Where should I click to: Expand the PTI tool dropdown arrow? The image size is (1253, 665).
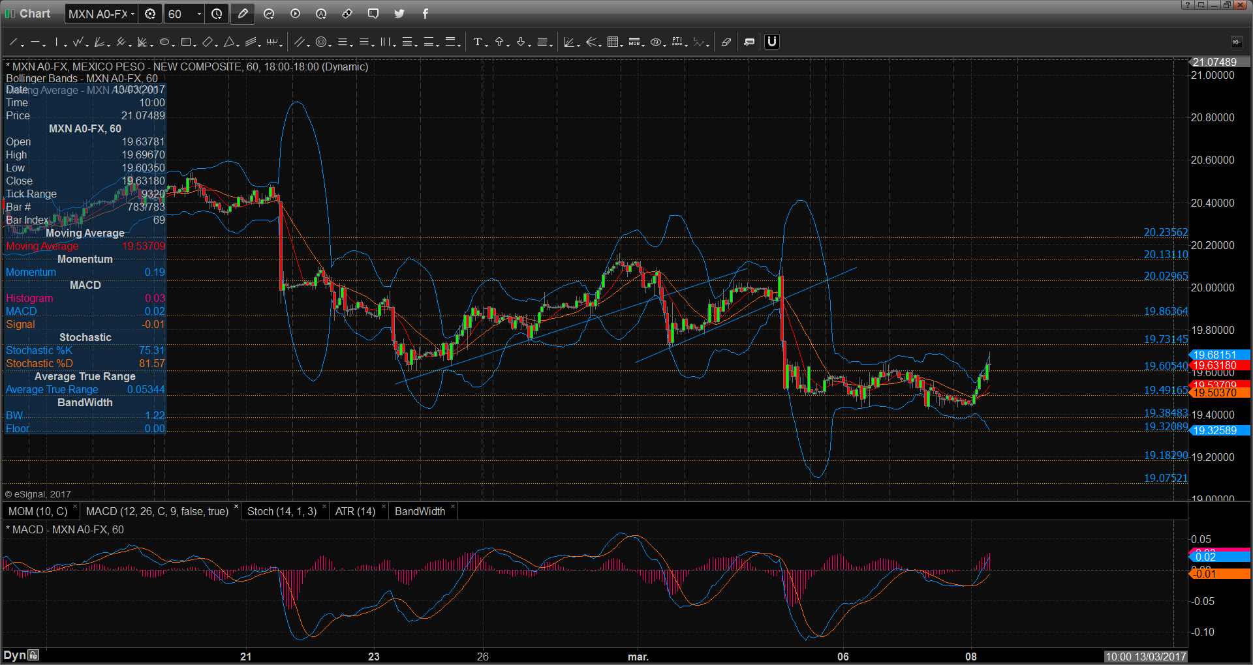tap(687, 44)
